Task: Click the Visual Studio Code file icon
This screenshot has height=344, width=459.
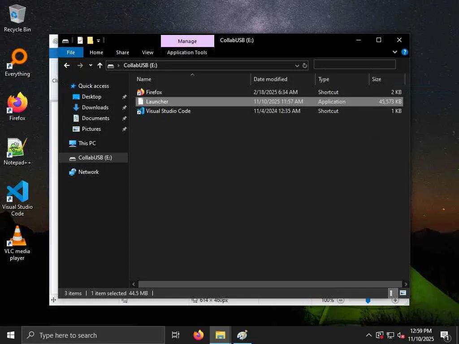Action: 140,111
